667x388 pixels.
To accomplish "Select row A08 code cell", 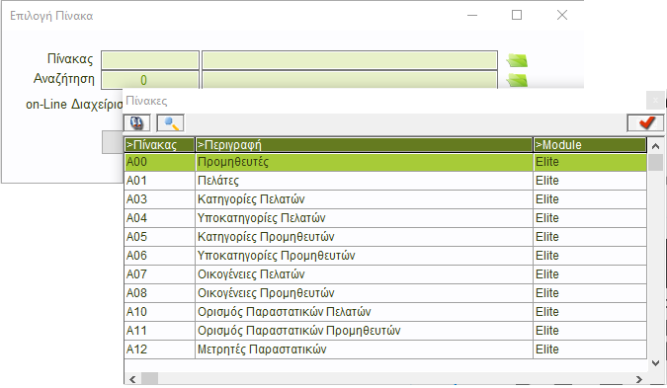I will [159, 293].
